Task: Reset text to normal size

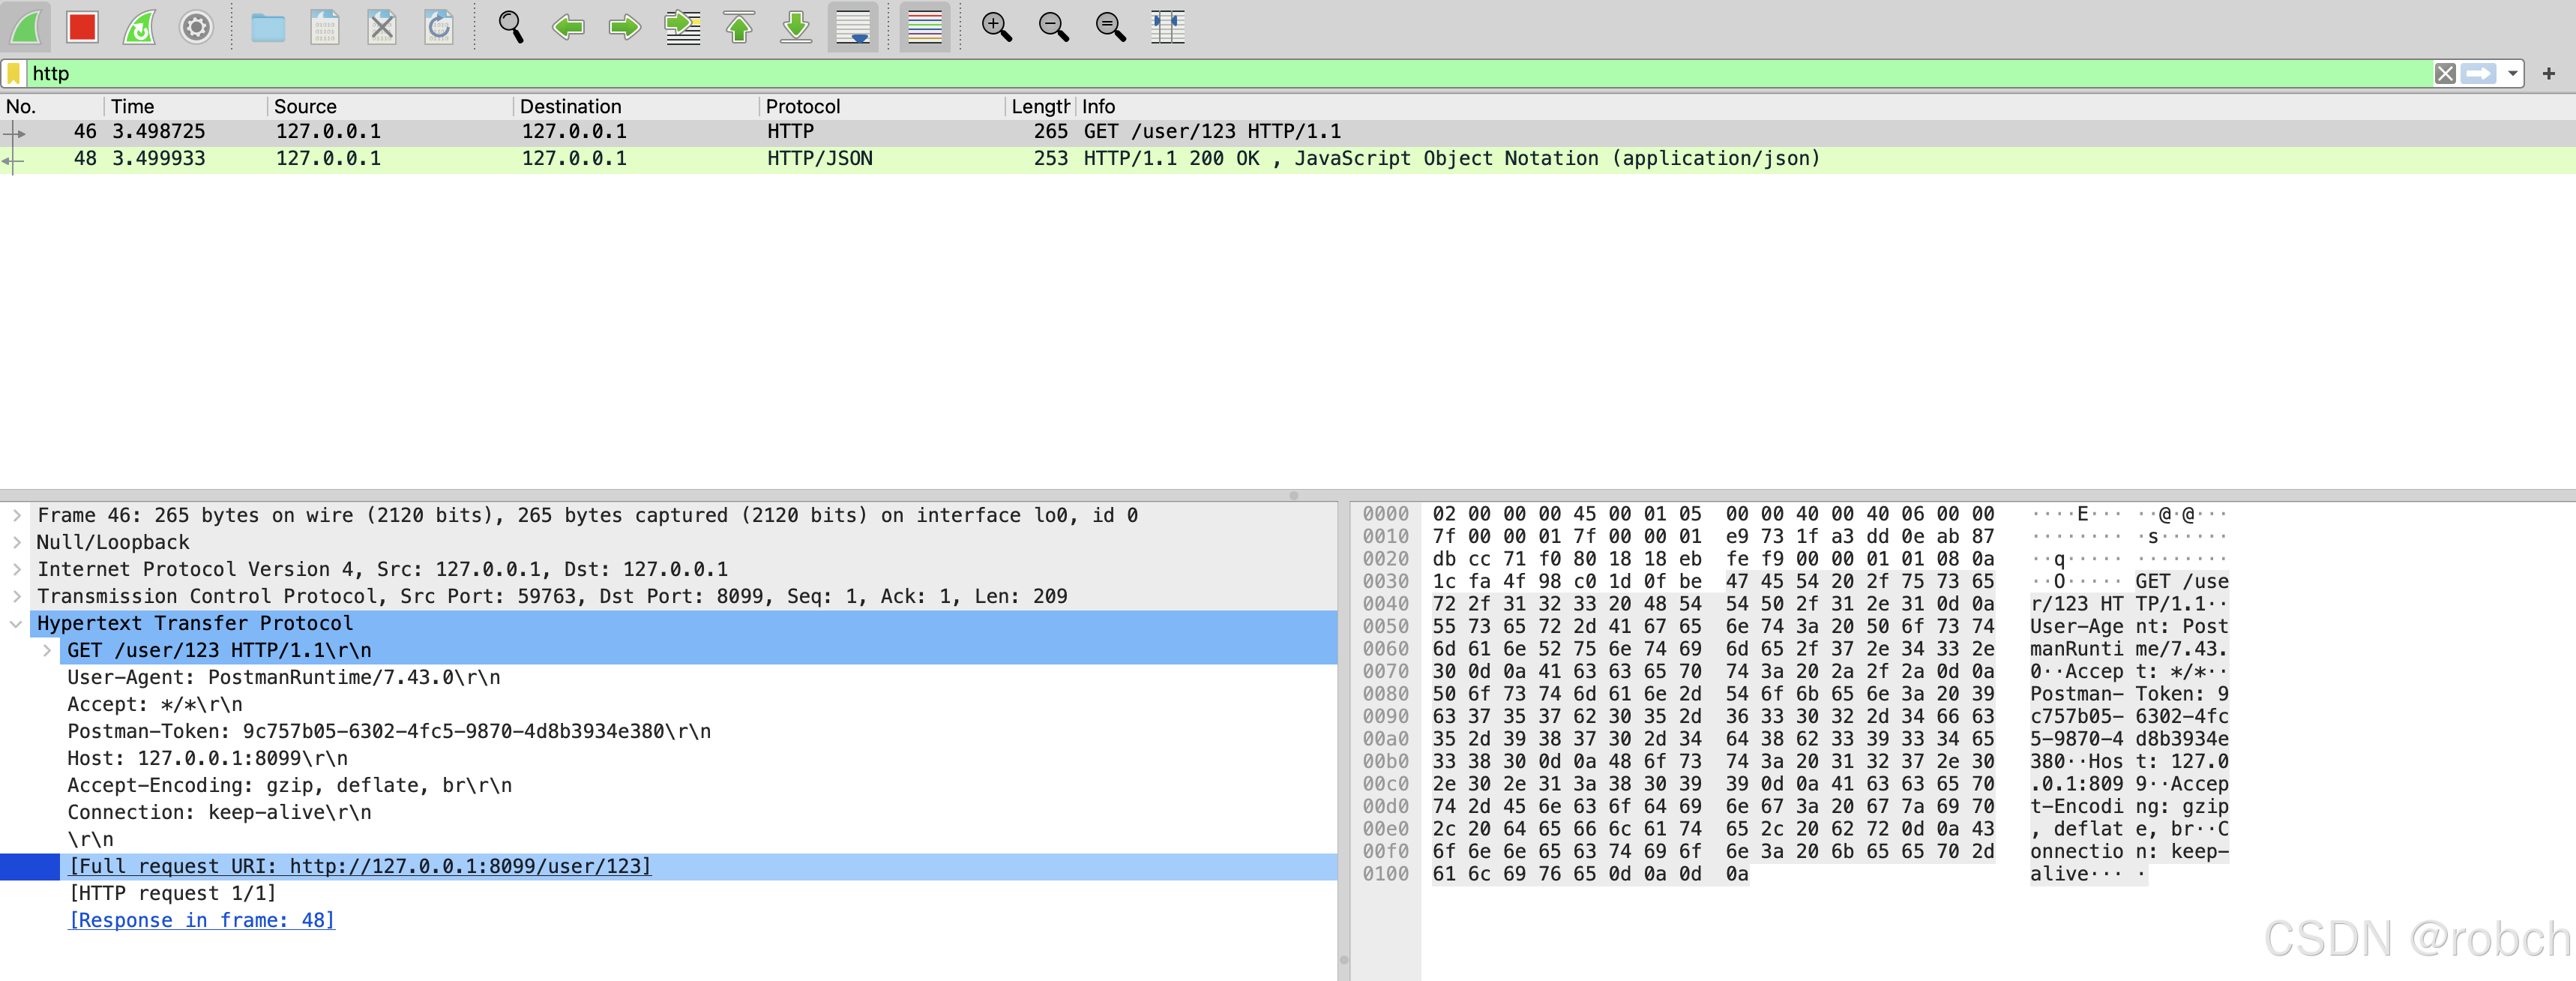Action: tap(1111, 27)
